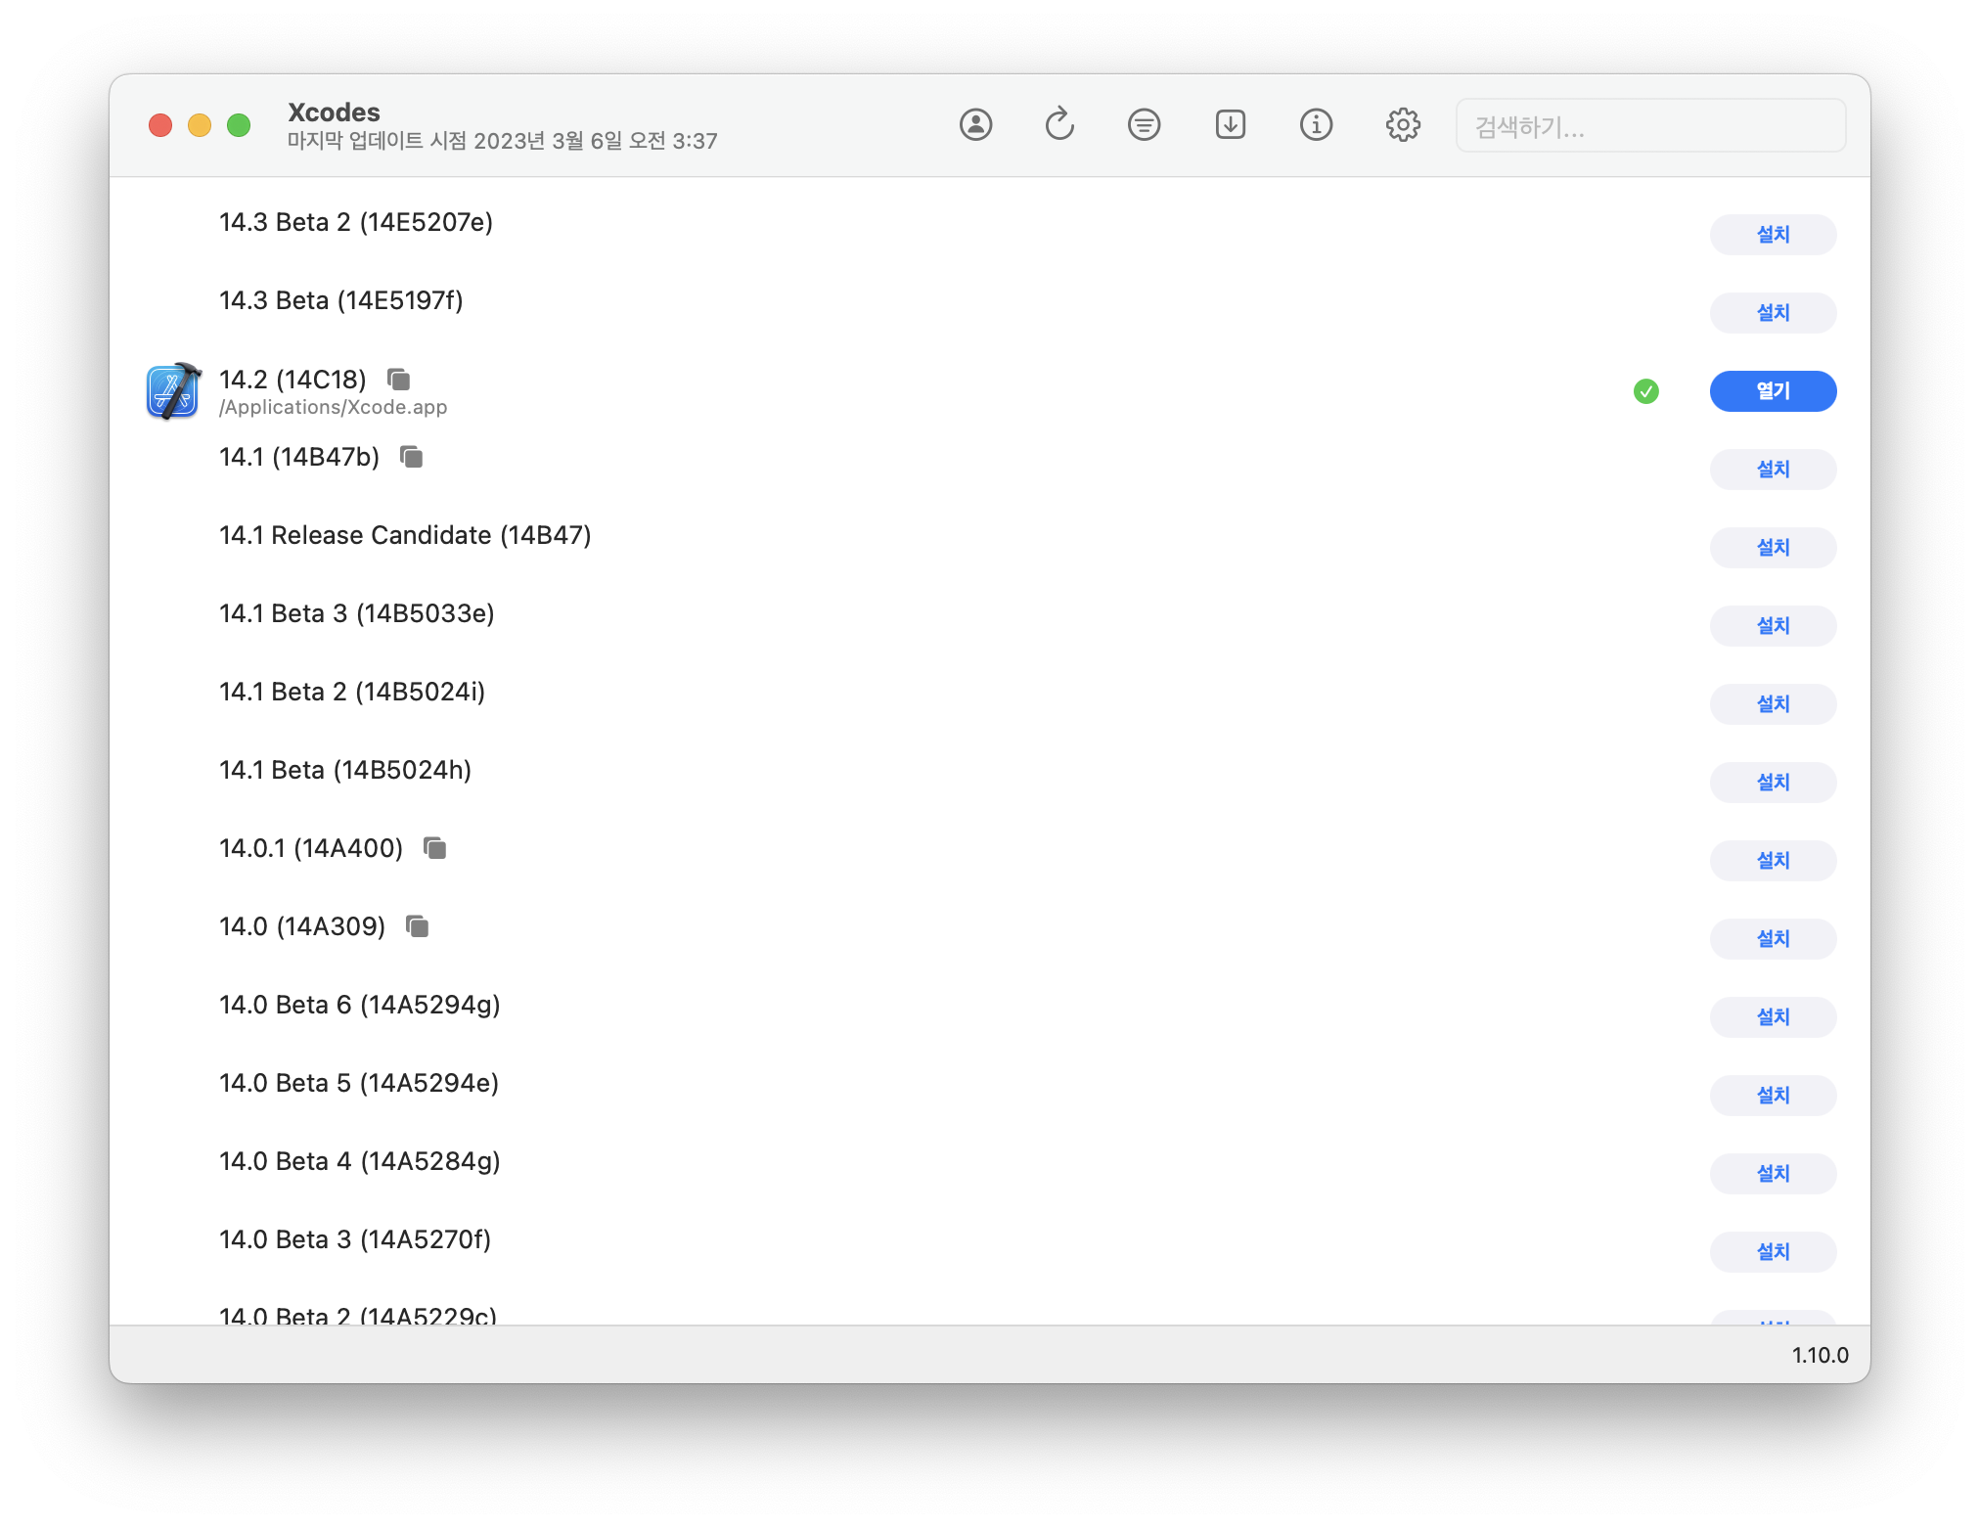This screenshot has height=1528, width=1980.
Task: Click copy icon next to 14.0 (14A309)
Action: [x=418, y=926]
